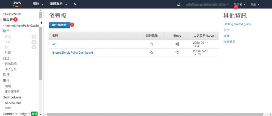Select 事件 in the sidebar
This screenshot has height=116, width=272.
point(6,81)
